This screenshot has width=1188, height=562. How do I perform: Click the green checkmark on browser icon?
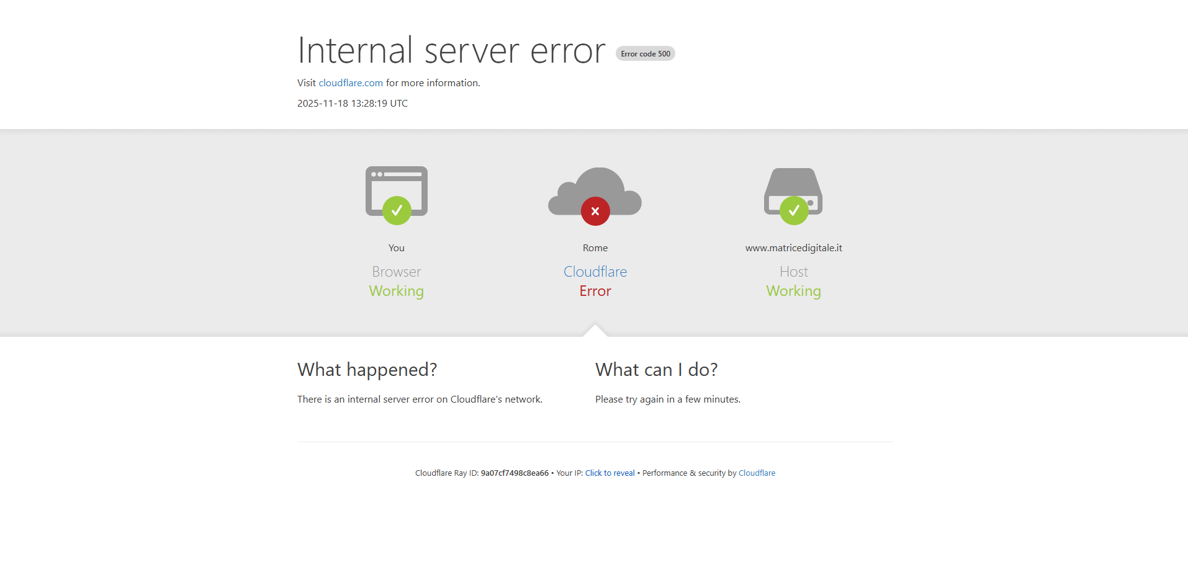coord(397,211)
